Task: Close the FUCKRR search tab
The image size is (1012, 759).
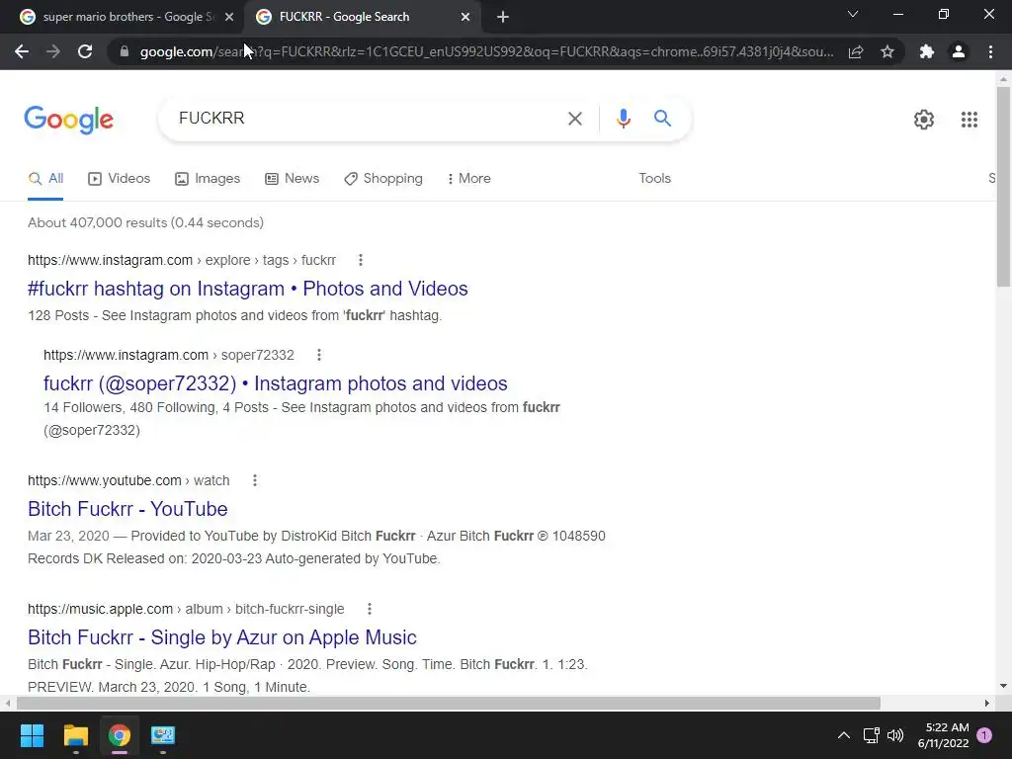Action: (465, 18)
